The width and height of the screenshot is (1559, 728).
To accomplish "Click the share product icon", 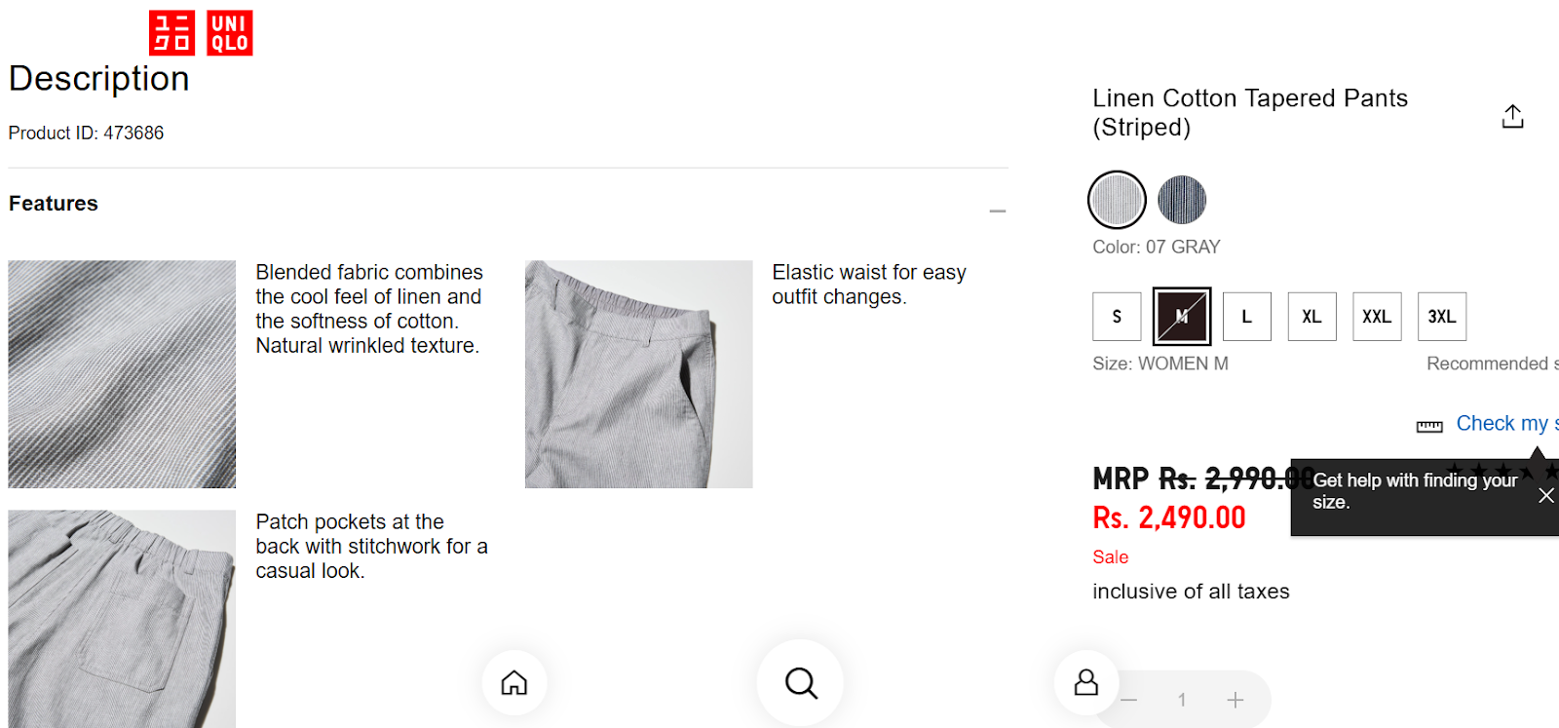I will 1512,115.
